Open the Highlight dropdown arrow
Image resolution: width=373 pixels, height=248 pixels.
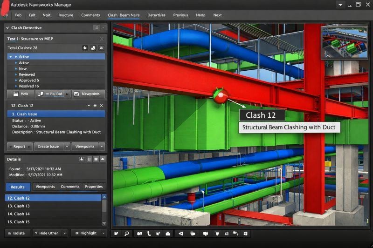(104, 233)
